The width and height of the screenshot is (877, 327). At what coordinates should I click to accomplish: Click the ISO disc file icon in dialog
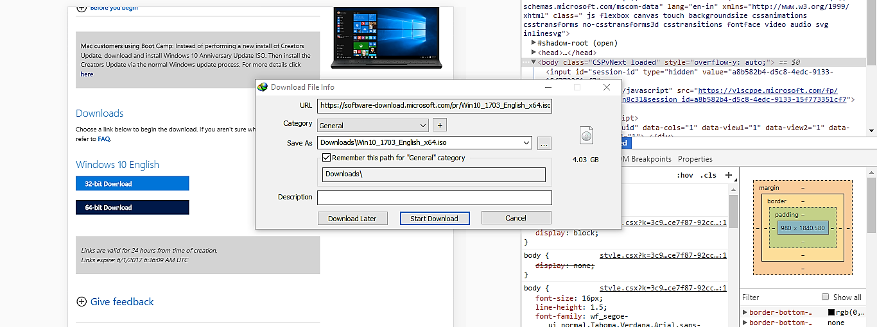586,135
